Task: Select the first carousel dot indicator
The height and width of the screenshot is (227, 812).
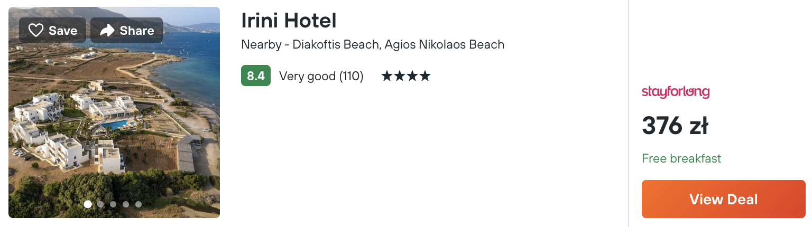Action: [88, 204]
